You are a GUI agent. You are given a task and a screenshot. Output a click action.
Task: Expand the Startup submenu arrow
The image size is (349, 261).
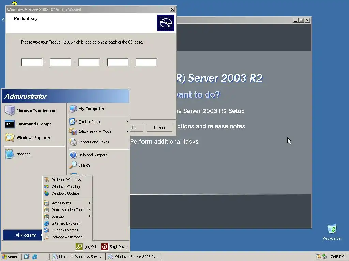(90, 216)
